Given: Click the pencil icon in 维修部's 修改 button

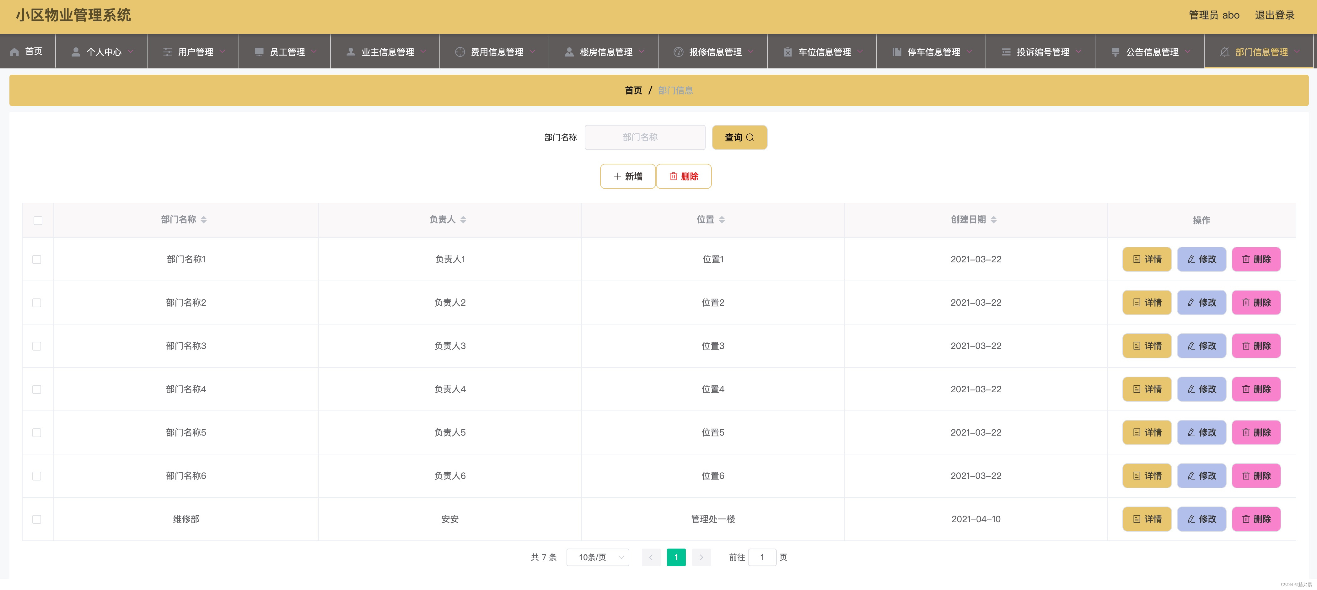Looking at the screenshot, I should coord(1191,519).
